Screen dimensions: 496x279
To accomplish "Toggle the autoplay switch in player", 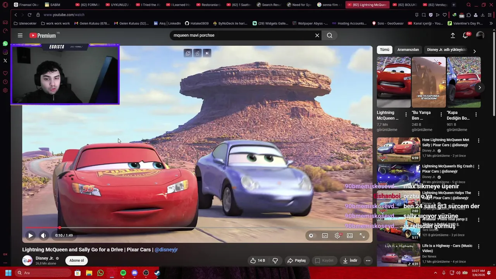I will point(311,235).
